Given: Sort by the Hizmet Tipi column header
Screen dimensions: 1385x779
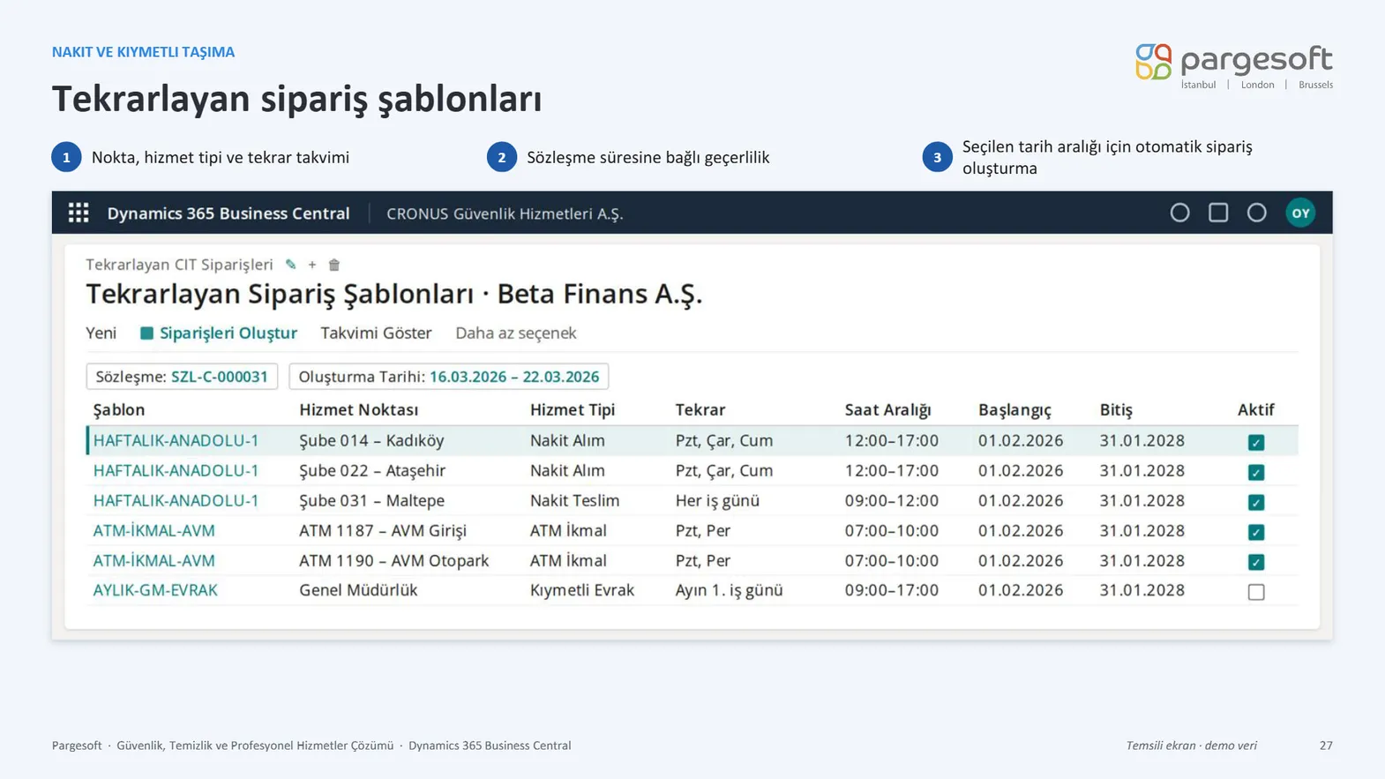Looking at the screenshot, I should [x=573, y=409].
